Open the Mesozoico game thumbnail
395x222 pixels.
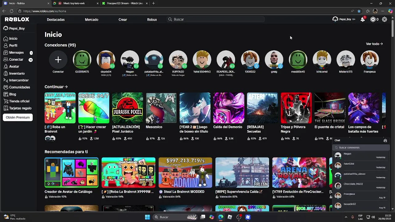161,108
